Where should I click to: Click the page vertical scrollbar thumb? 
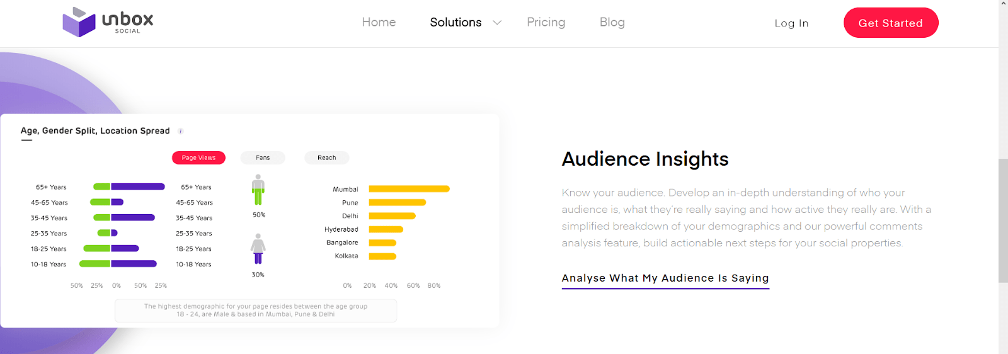[x=1003, y=220]
